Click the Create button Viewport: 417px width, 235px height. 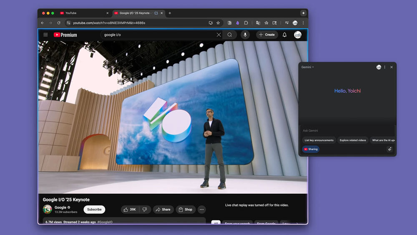[267, 35]
